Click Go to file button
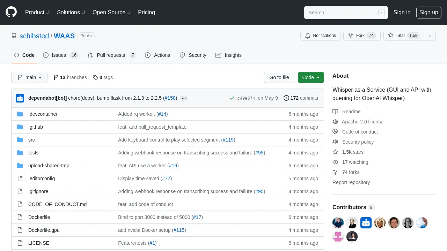Image resolution: width=447 pixels, height=251 pixels. click(279, 77)
